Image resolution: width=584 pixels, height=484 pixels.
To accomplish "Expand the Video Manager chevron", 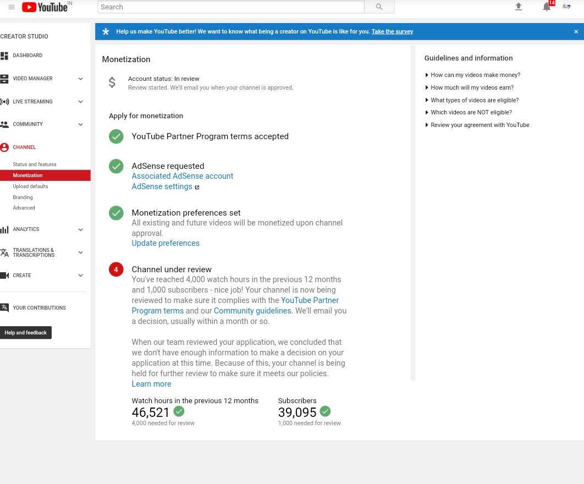I will pos(80,79).
